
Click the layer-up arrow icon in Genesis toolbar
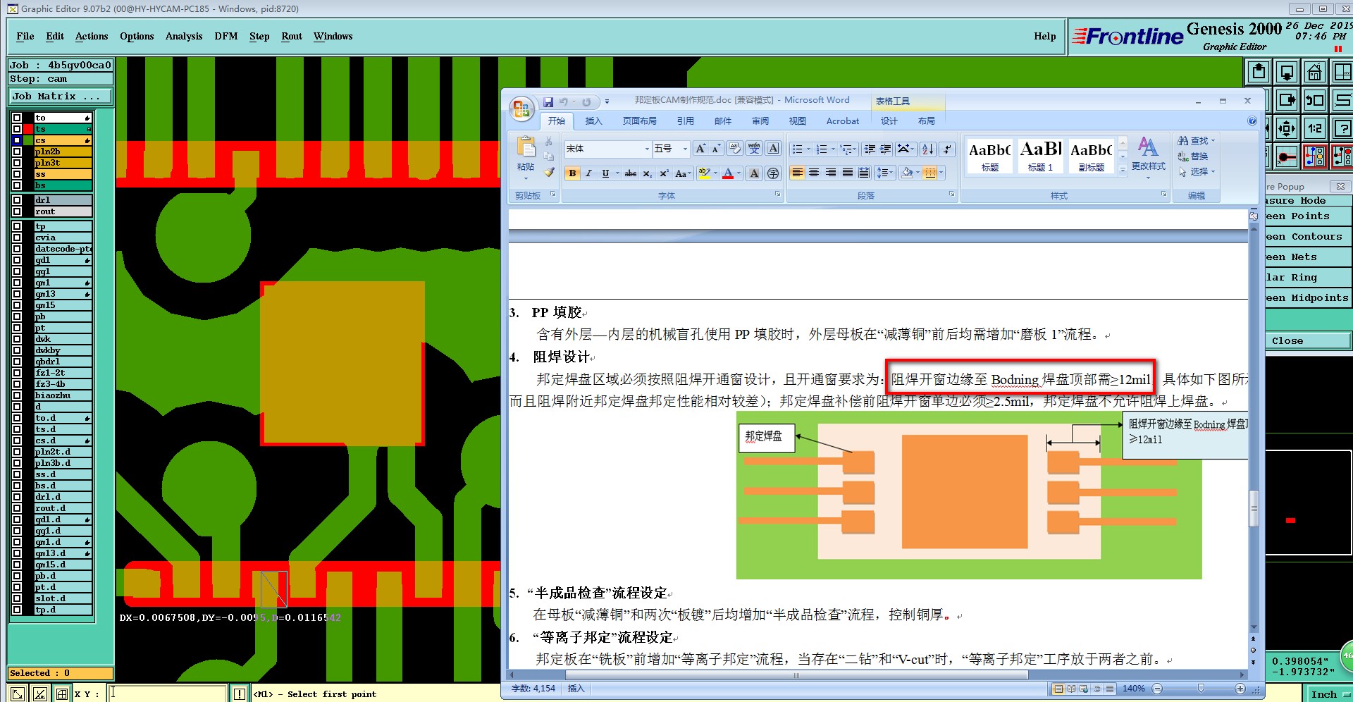click(1259, 72)
